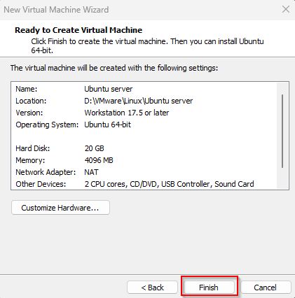Click the Ready to Create Virtual Machine heading
Viewport: 295px width, 298px height.
[x=78, y=30]
